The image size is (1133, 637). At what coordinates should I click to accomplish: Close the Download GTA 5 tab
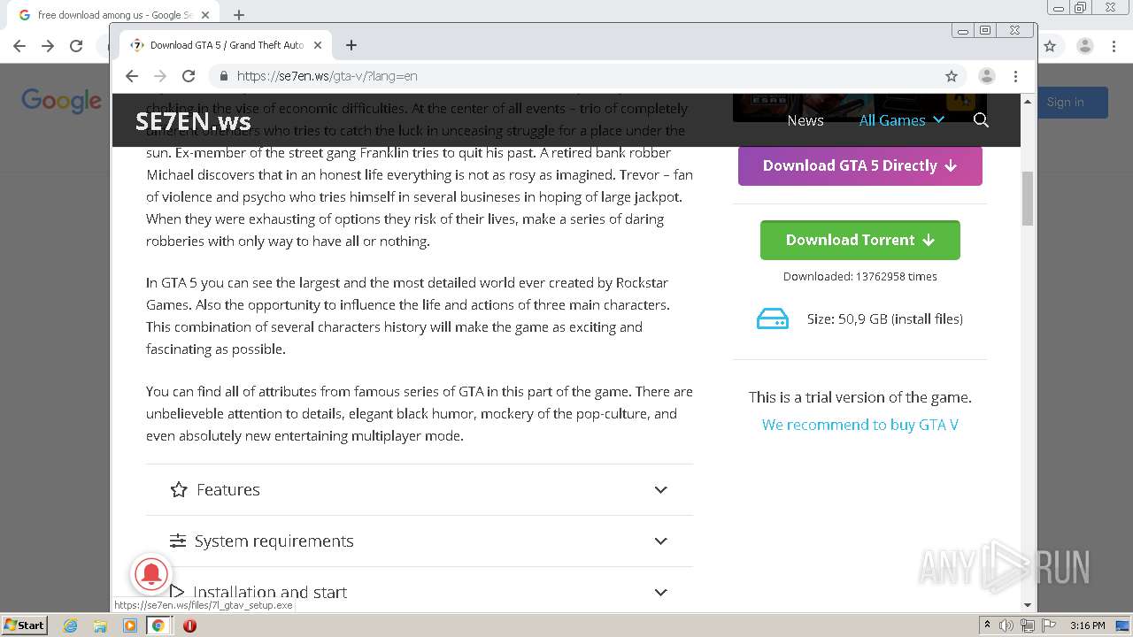click(318, 45)
